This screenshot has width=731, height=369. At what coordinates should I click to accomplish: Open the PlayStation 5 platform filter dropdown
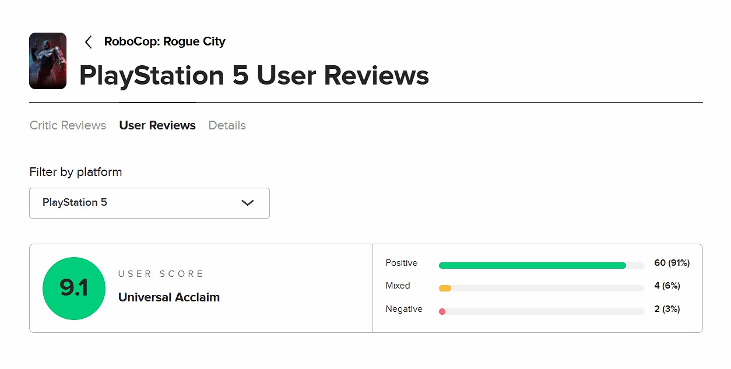(x=149, y=203)
